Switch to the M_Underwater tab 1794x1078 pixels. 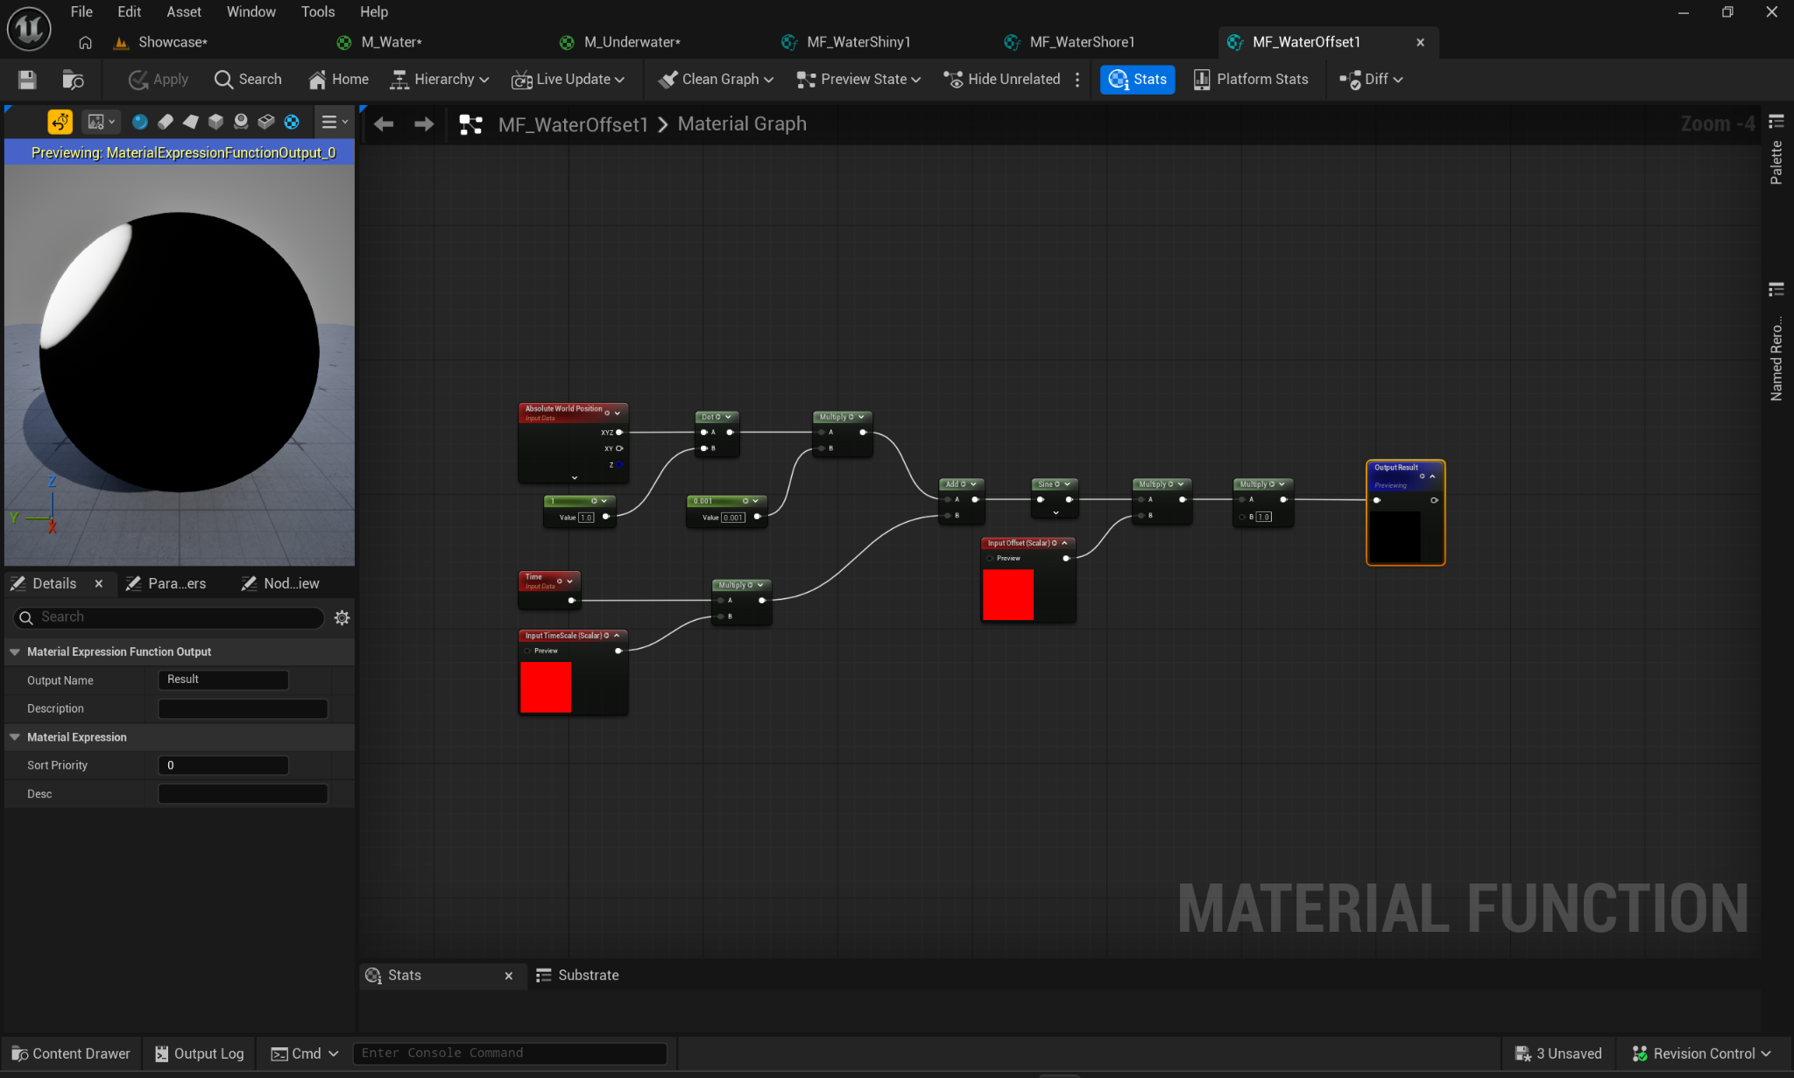click(632, 42)
